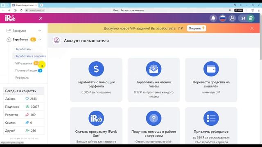
Task: Click the dollar sign surfing icon
Action: point(96,69)
